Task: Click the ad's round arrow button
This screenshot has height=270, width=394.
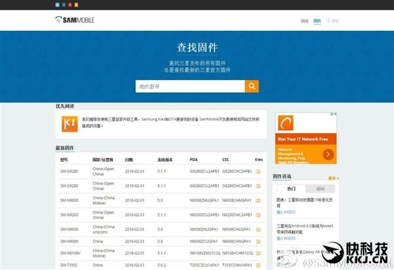Action: pos(328,154)
